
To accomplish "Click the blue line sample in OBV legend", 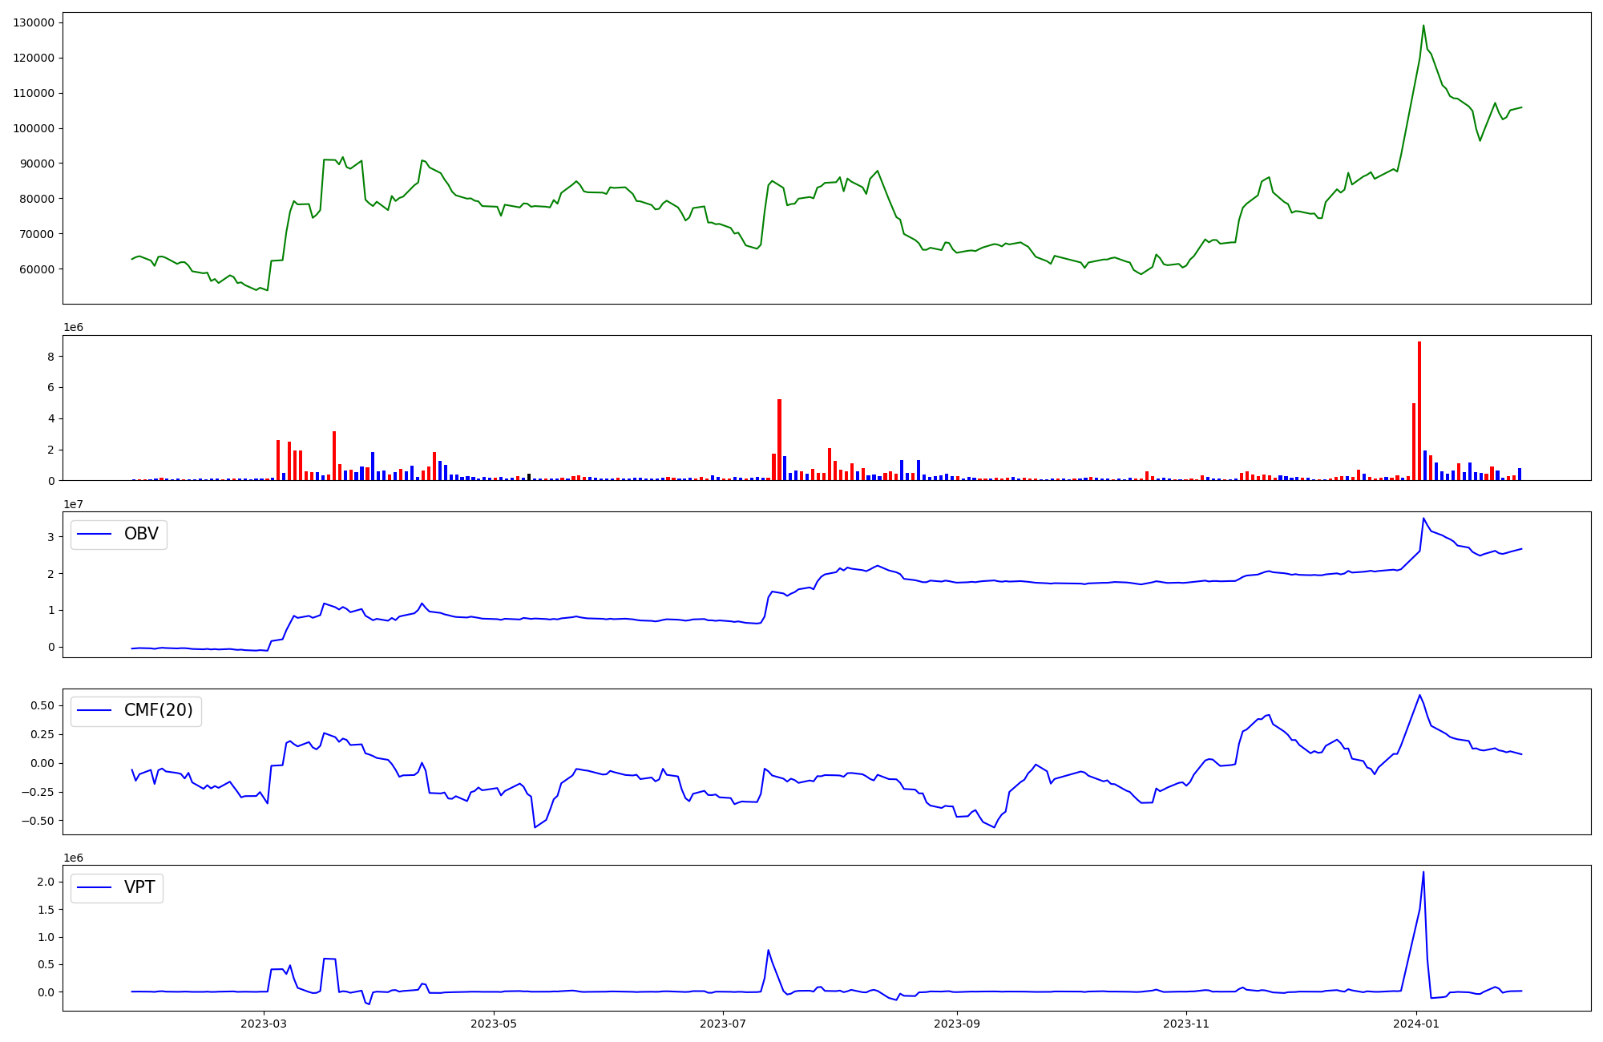I will [95, 534].
